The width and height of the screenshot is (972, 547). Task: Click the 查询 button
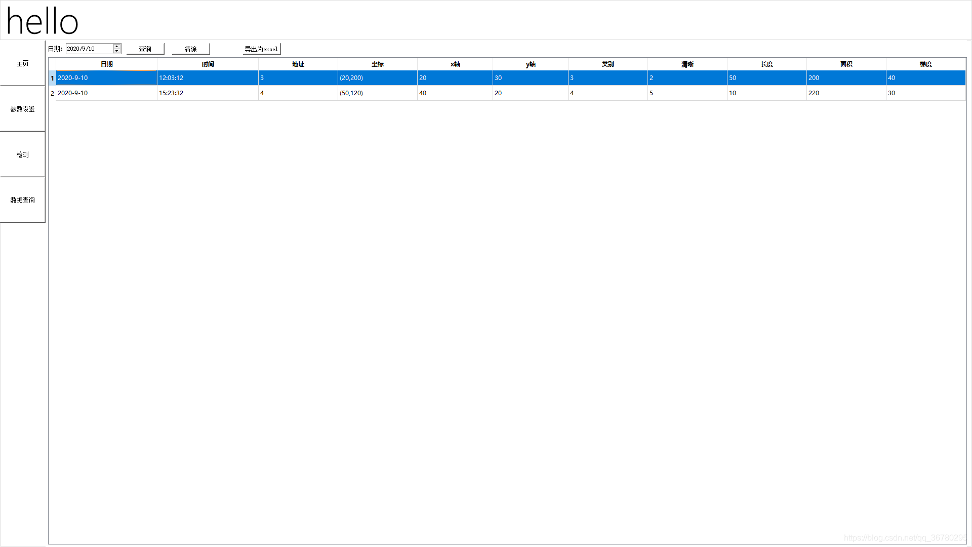(145, 49)
